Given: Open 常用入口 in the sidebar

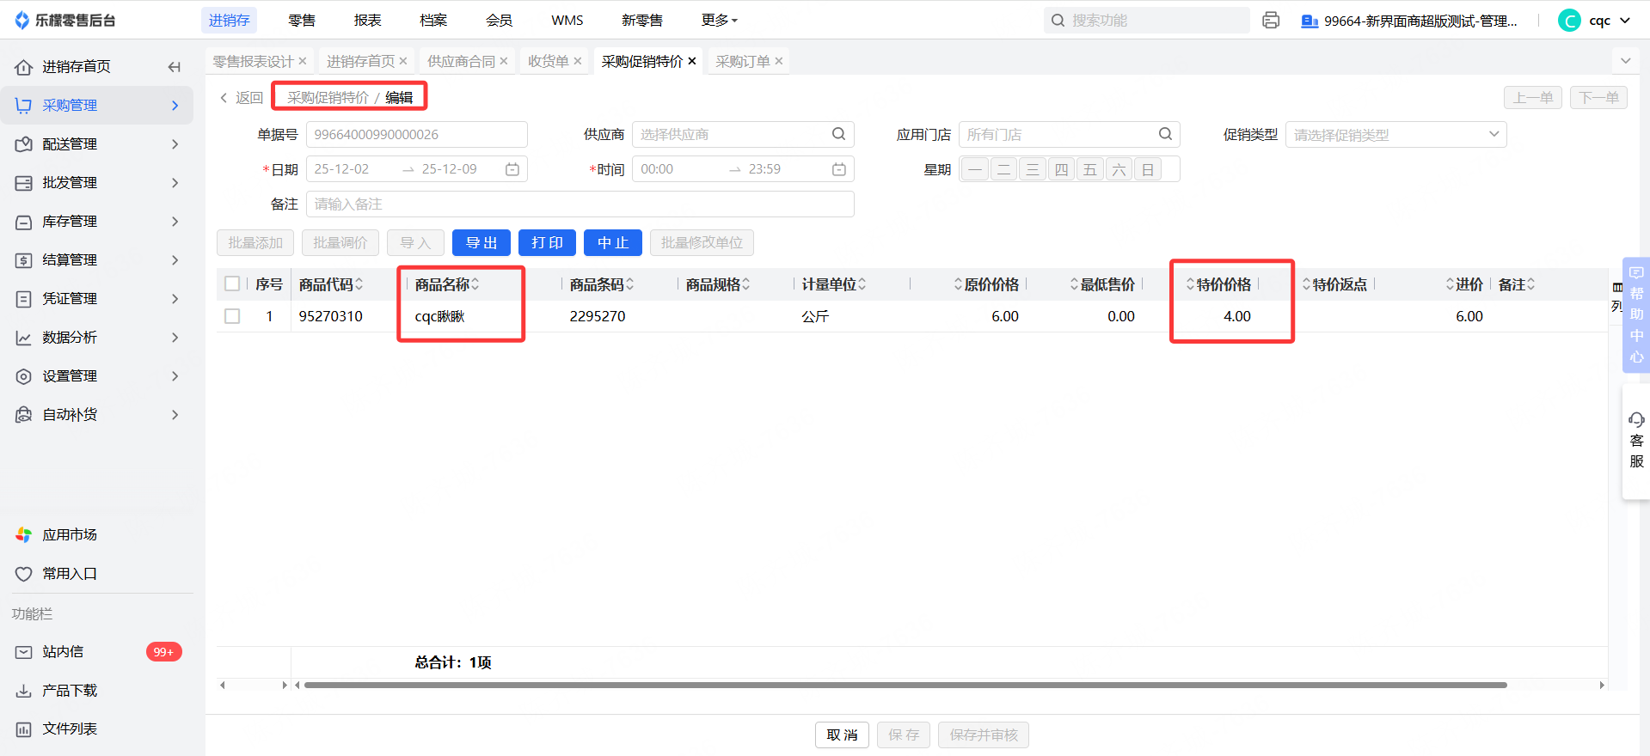Looking at the screenshot, I should [70, 573].
